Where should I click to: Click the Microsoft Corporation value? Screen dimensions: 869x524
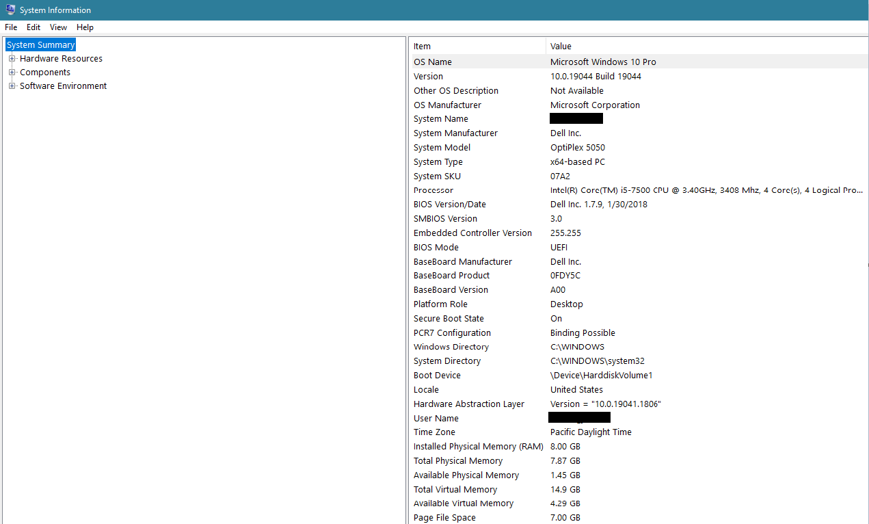pyautogui.click(x=595, y=105)
